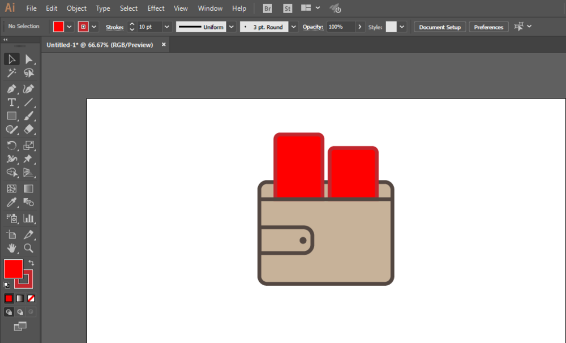Swap fill and stroke colors
Screen dimensions: 566x343
coord(31,263)
